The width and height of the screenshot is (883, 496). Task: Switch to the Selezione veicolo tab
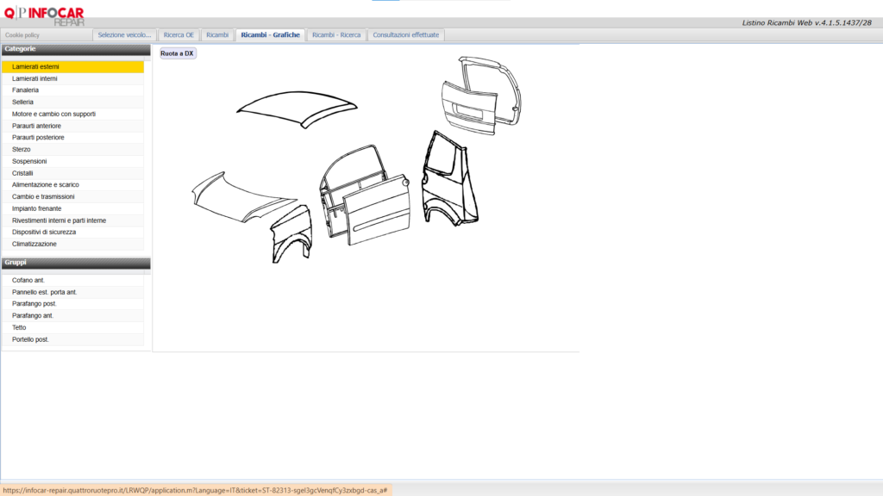point(124,34)
